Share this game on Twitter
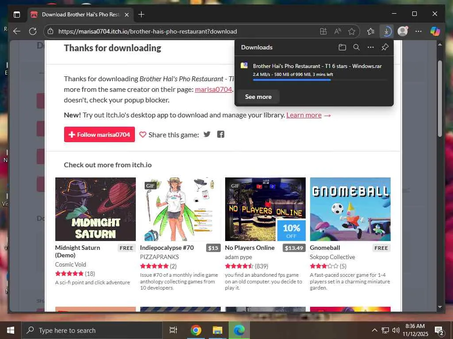The width and height of the screenshot is (453, 339). [x=207, y=134]
